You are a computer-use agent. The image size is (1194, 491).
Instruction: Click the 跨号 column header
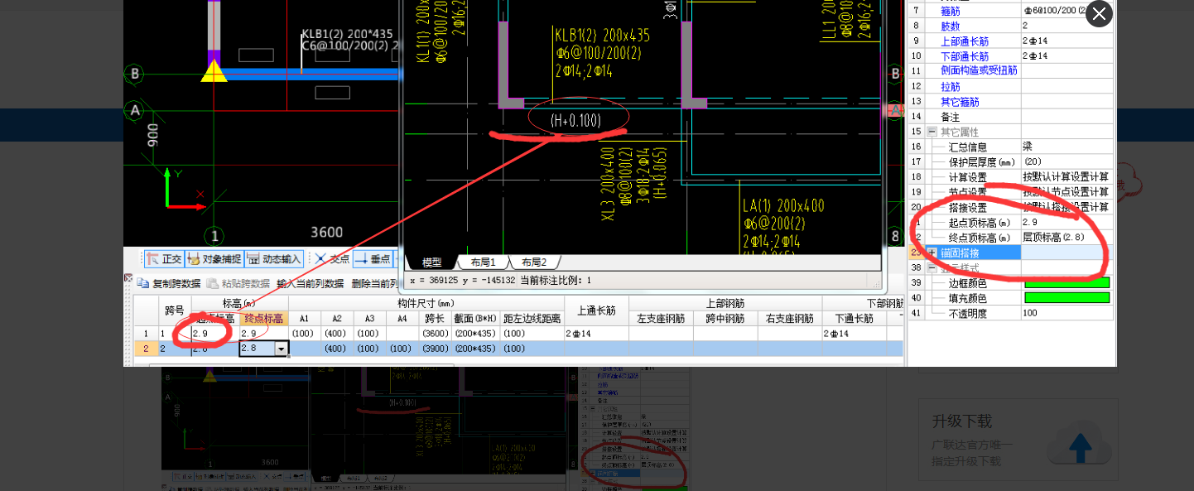click(174, 311)
